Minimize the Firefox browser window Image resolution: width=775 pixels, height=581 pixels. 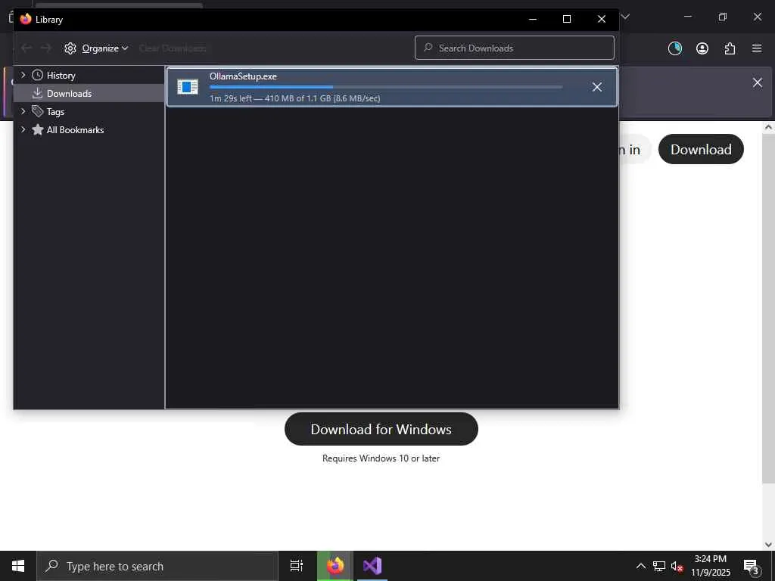tap(688, 17)
